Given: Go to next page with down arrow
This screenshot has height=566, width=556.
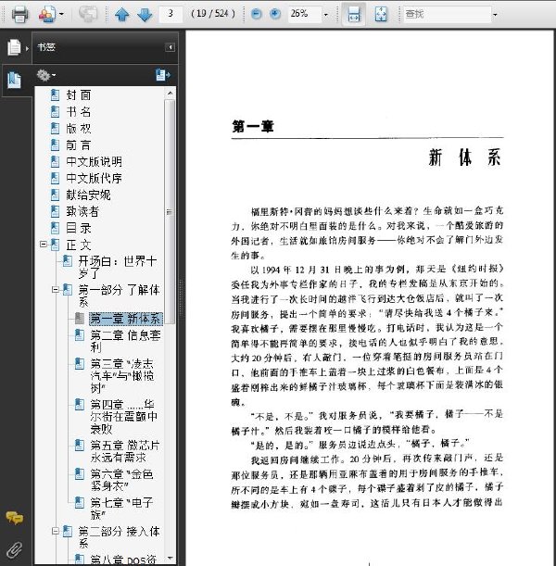Looking at the screenshot, I should pos(145,15).
